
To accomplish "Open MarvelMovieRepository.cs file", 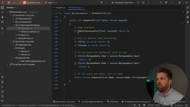I will pyautogui.click(x=33, y=61).
